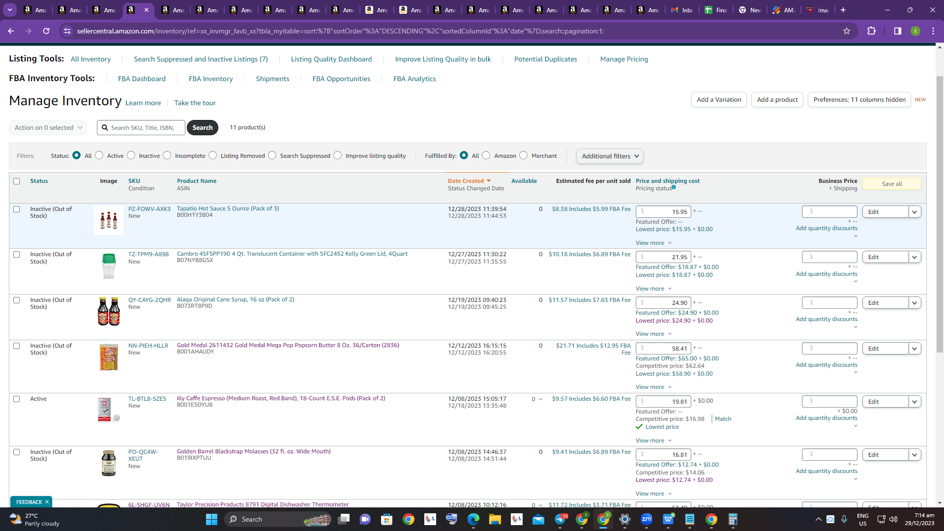Show hidden system tray icons

[x=818, y=519]
